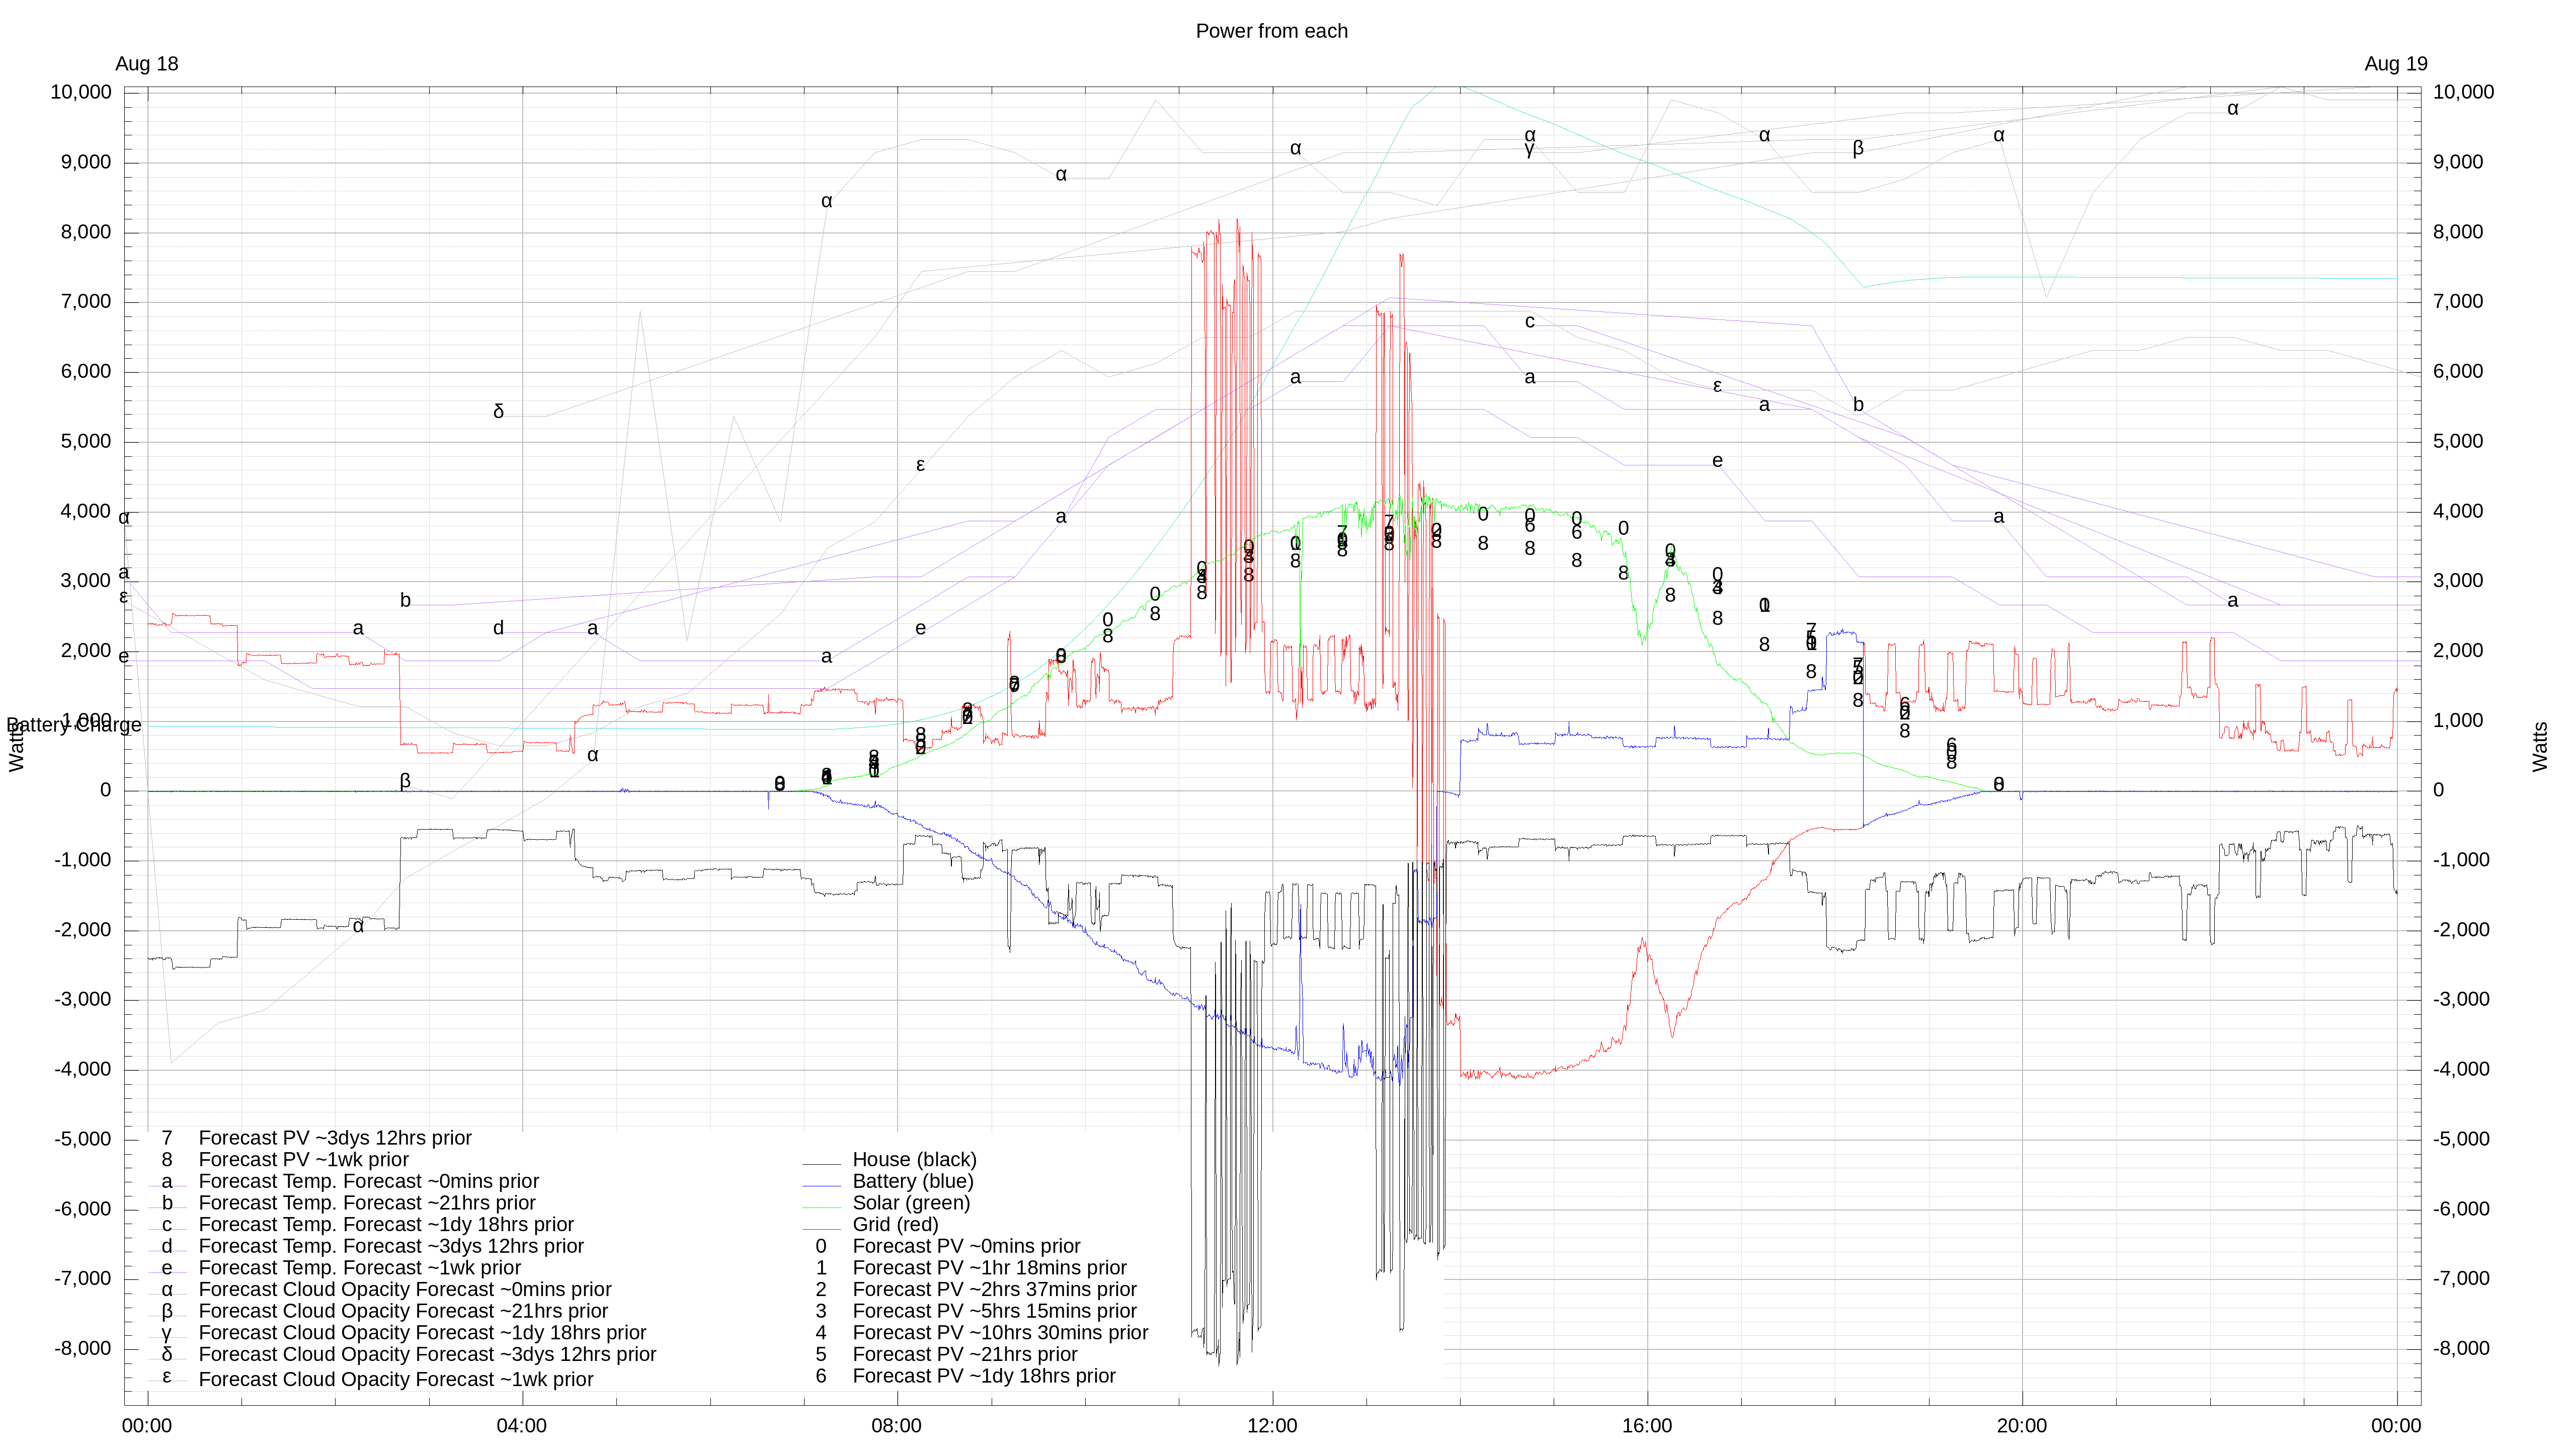
Task: Click the left axis '0' label
Action: tap(105, 790)
